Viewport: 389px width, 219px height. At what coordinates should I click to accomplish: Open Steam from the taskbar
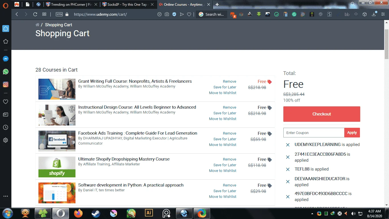pos(95,213)
